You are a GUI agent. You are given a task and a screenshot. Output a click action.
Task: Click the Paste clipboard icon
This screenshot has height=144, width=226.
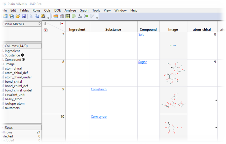(x=43, y=16)
